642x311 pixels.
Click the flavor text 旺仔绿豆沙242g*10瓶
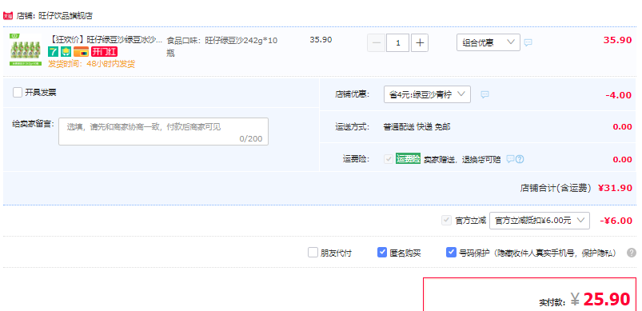(222, 46)
